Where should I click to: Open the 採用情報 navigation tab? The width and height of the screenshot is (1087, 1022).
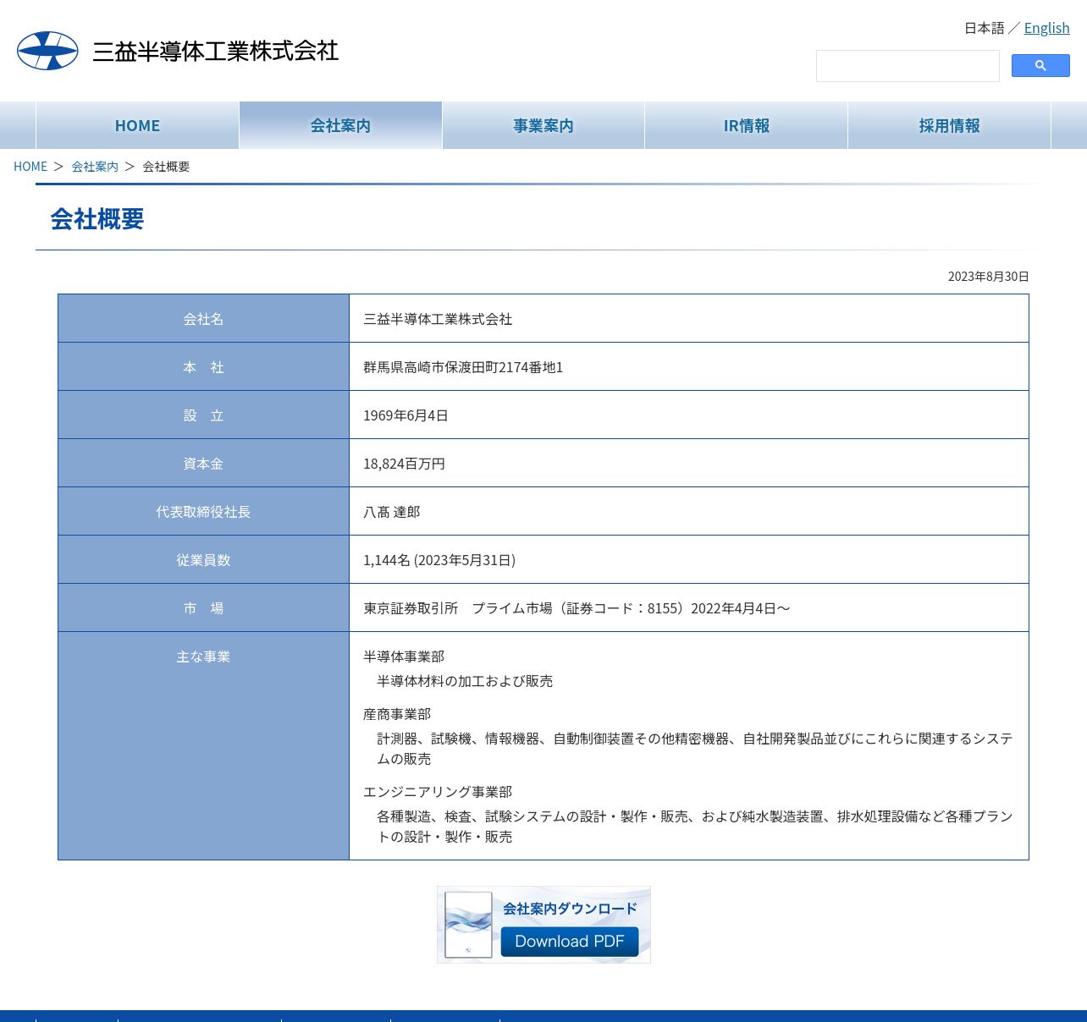949,125
